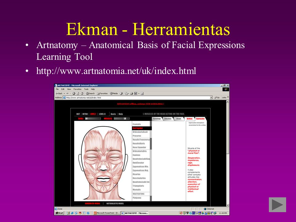Open the Media toolbar button
Image resolution: width=296 pixels, height=222 pixels.
114,93
